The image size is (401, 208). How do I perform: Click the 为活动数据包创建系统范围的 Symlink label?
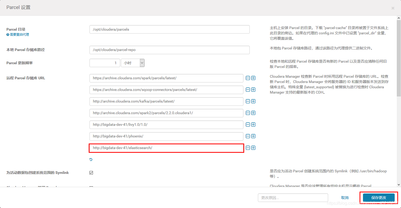[37, 173]
